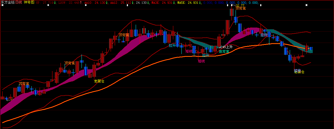Click the ∠45上升 annotation
This screenshot has height=129, width=334.
pyautogui.click(x=226, y=47)
